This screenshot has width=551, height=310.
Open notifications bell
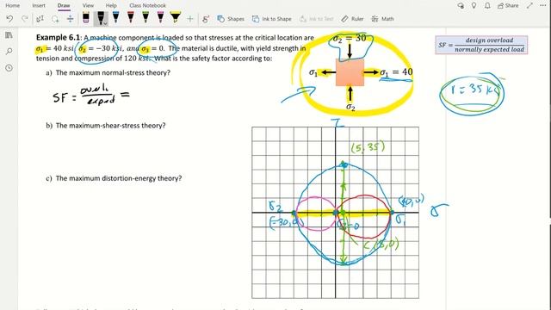[487, 6]
